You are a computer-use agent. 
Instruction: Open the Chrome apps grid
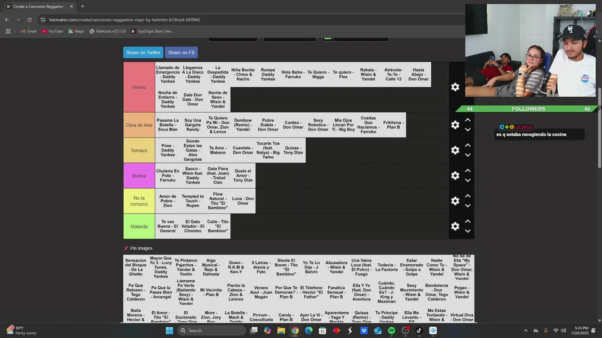tap(8, 31)
